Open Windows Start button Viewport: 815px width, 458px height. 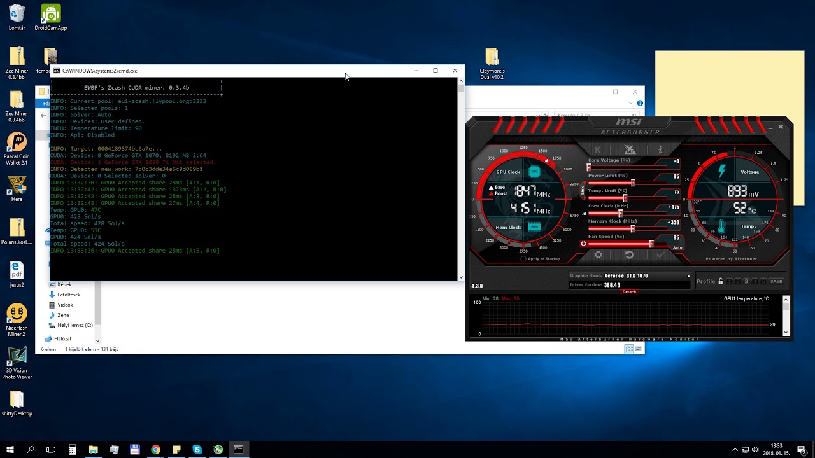(x=10, y=449)
